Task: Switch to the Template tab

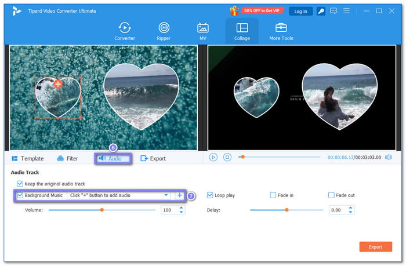Action: 27,158
